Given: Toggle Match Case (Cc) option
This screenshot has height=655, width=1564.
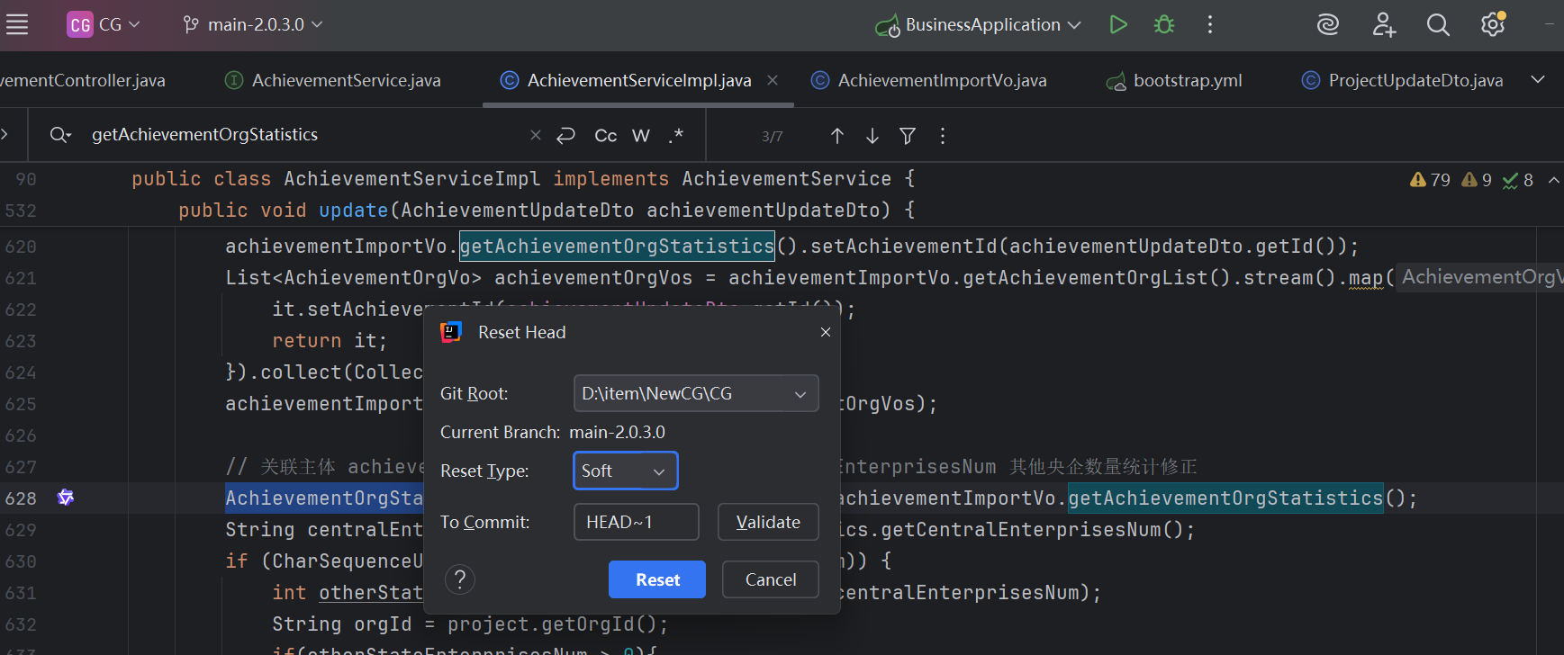Looking at the screenshot, I should coord(606,135).
